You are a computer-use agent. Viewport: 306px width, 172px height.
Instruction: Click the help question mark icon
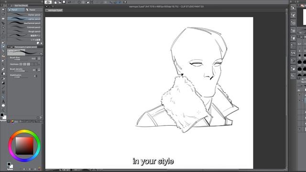tap(125, 2)
